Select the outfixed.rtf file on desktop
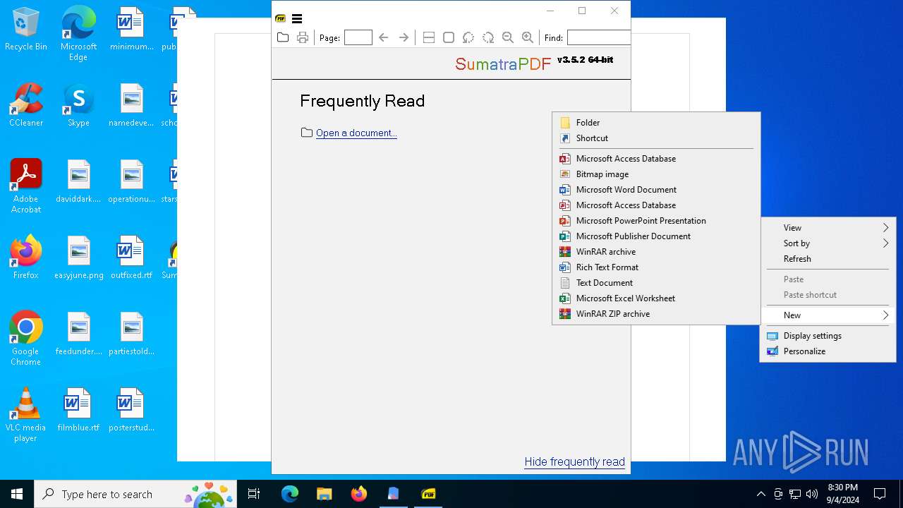 131,257
